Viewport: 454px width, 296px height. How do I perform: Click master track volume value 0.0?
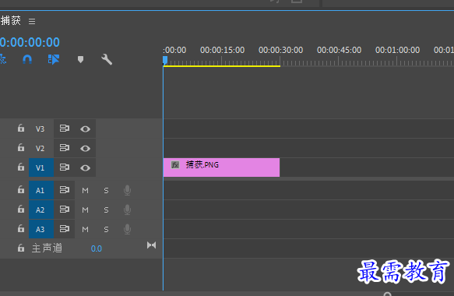point(96,248)
